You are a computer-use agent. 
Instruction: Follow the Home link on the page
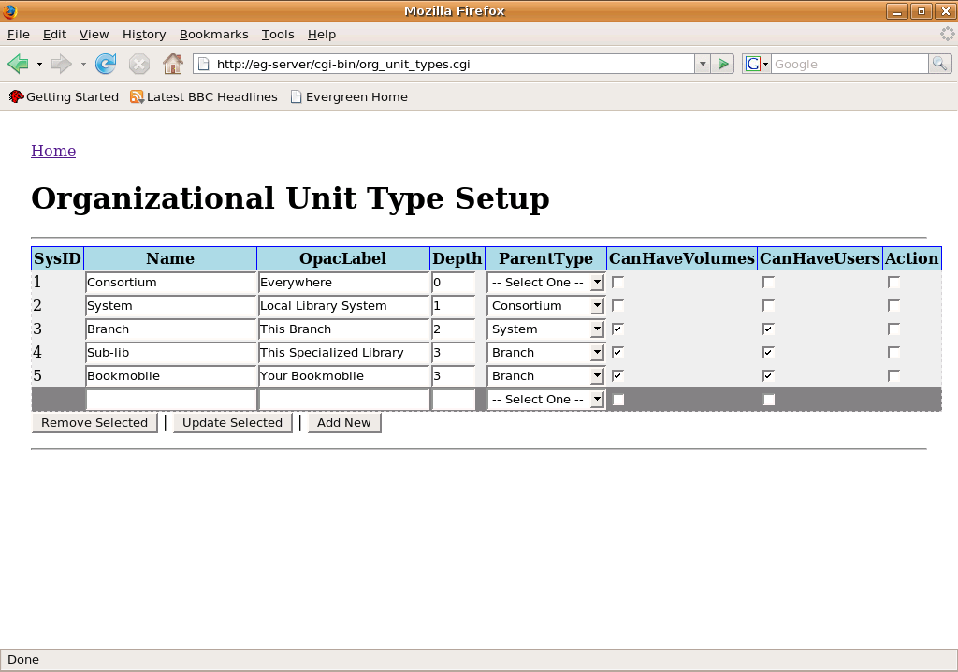[x=53, y=151]
